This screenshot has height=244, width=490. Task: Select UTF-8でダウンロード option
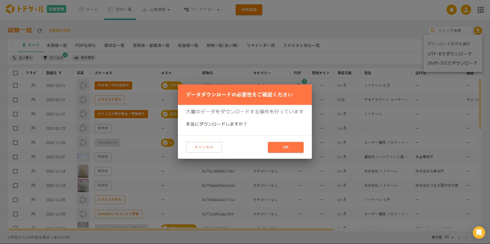[x=450, y=54]
